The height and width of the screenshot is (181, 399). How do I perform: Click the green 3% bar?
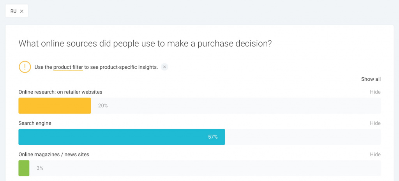click(x=24, y=168)
